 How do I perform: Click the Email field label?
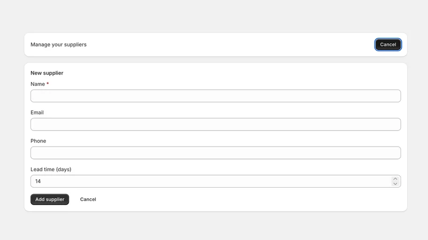point(37,113)
